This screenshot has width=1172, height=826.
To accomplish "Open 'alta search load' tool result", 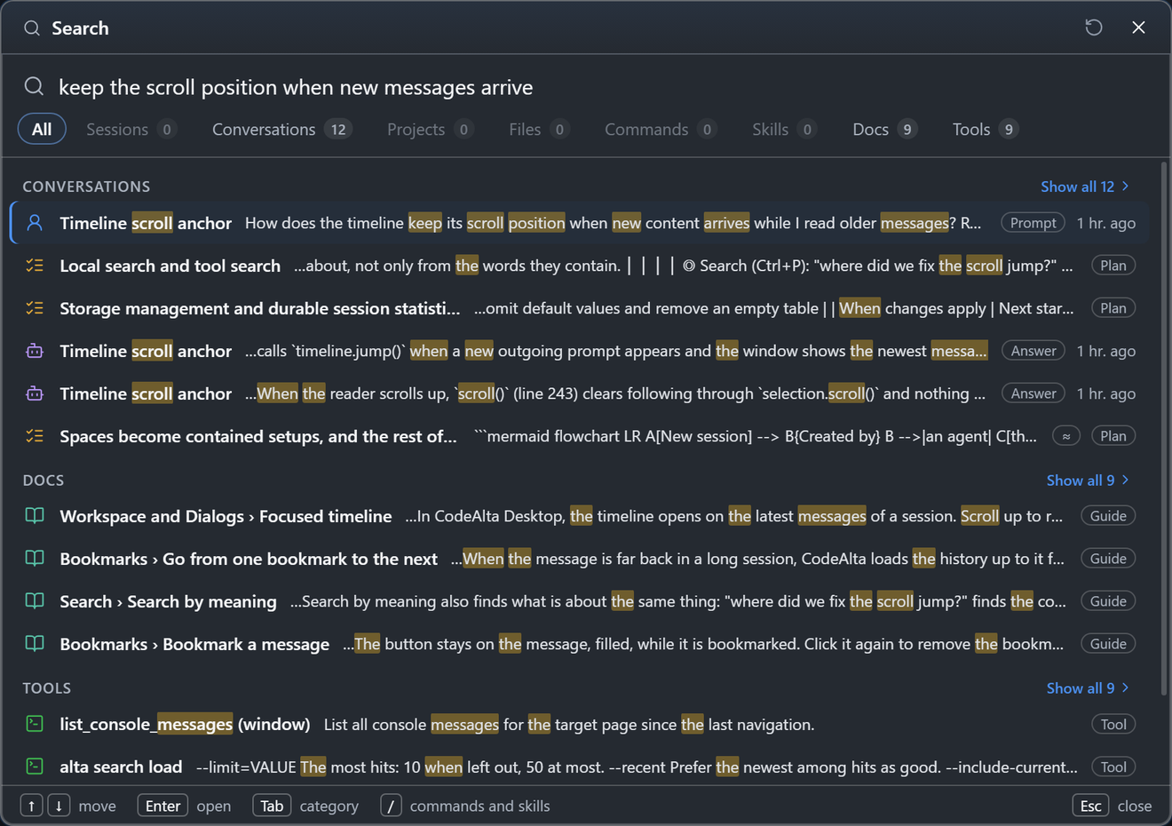I will pos(579,766).
